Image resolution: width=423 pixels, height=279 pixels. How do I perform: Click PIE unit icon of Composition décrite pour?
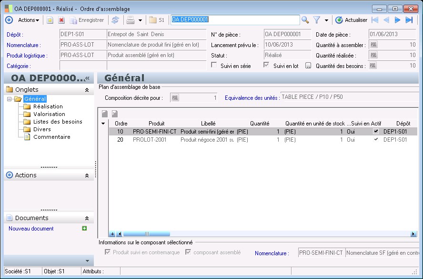click(x=175, y=97)
